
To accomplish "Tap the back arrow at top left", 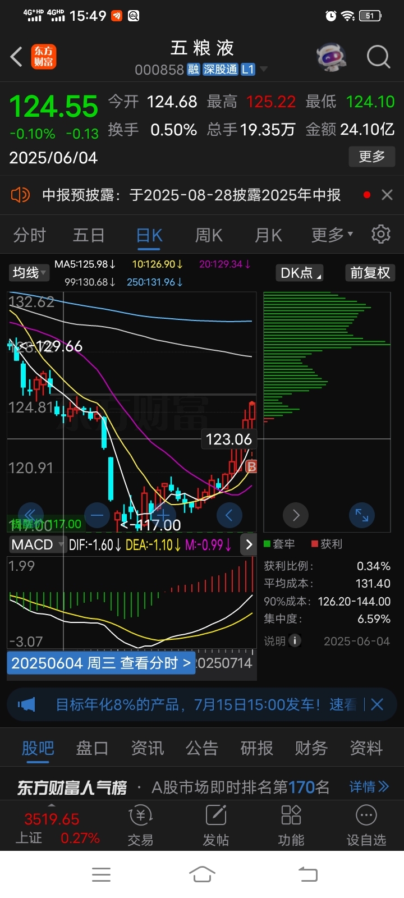I will point(16,57).
